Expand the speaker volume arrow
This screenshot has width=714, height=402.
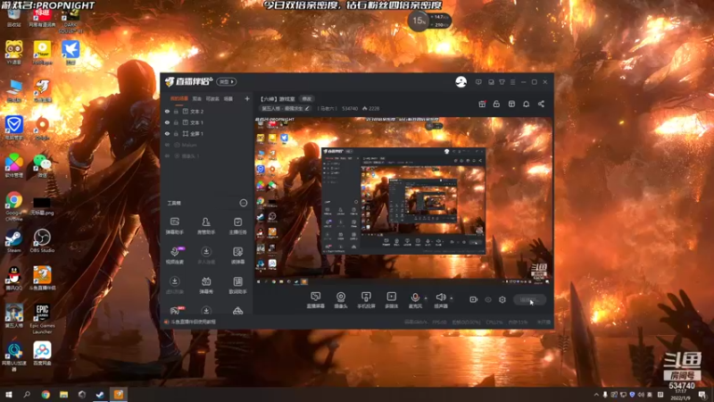452,298
